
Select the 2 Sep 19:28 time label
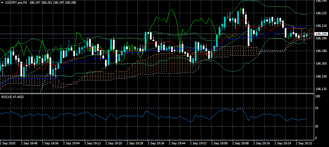coord(134,143)
